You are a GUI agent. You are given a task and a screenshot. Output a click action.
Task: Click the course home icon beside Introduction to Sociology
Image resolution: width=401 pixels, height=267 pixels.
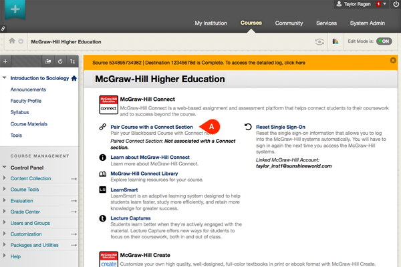(x=74, y=79)
